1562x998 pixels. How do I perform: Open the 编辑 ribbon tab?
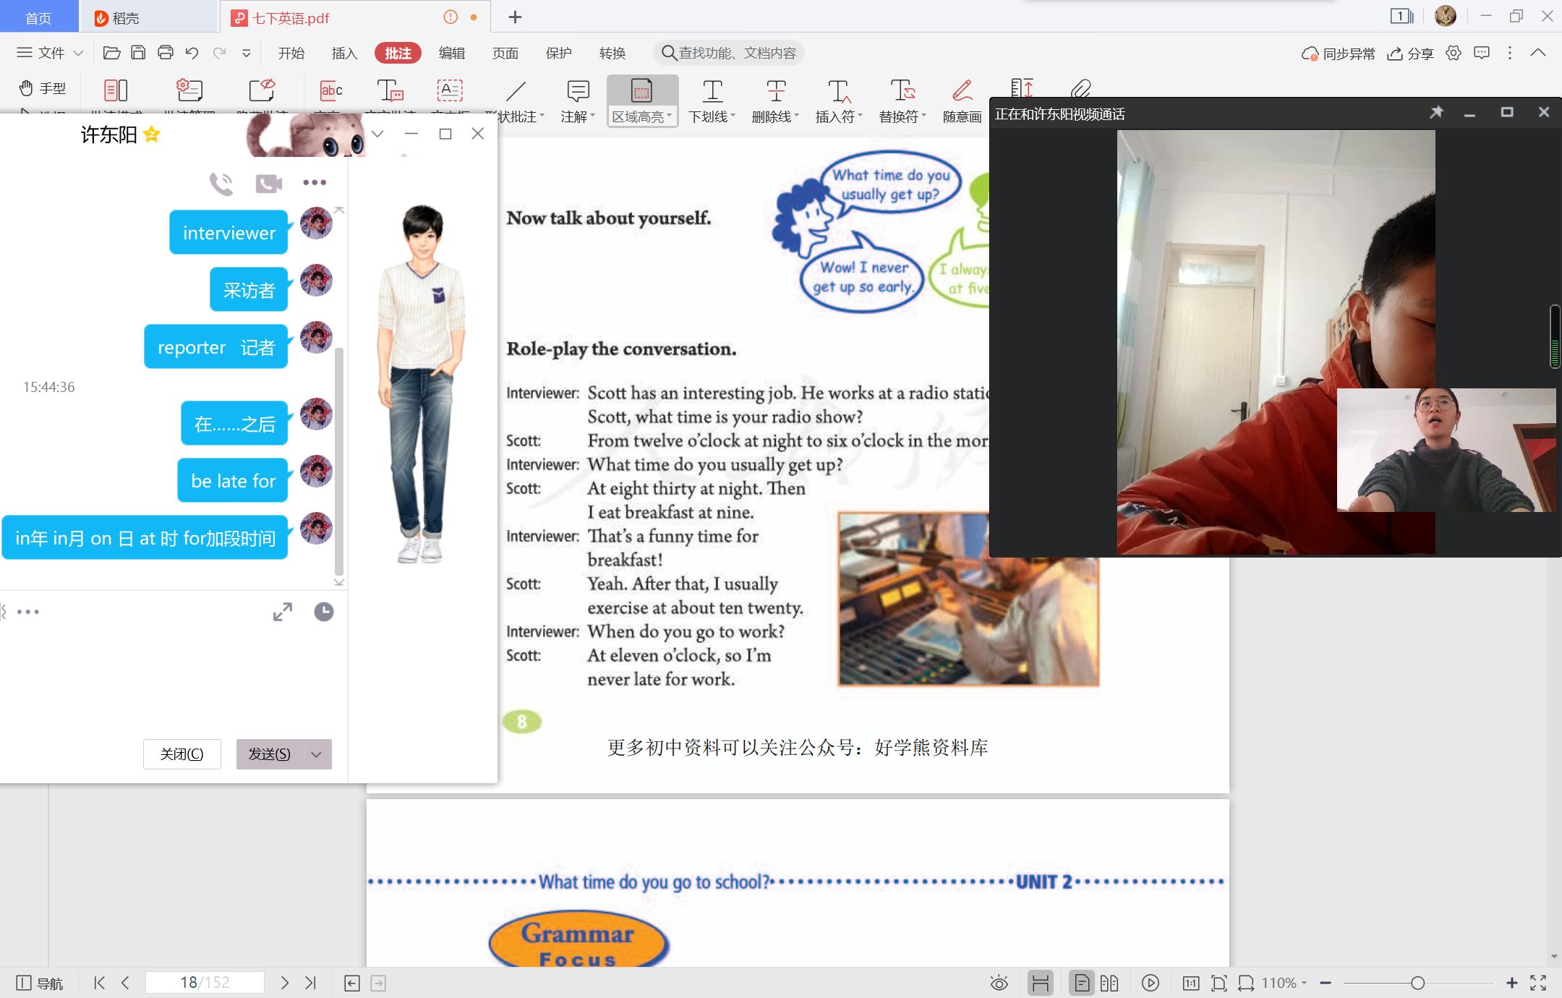pyautogui.click(x=451, y=53)
